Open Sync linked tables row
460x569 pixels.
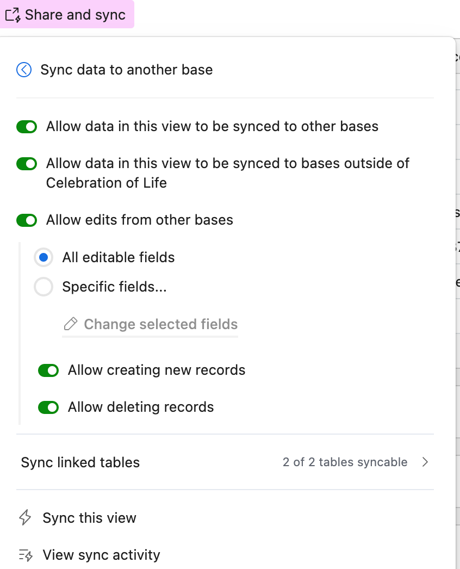point(225,462)
